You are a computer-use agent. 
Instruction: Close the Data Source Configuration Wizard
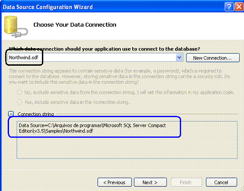click(x=239, y=7)
